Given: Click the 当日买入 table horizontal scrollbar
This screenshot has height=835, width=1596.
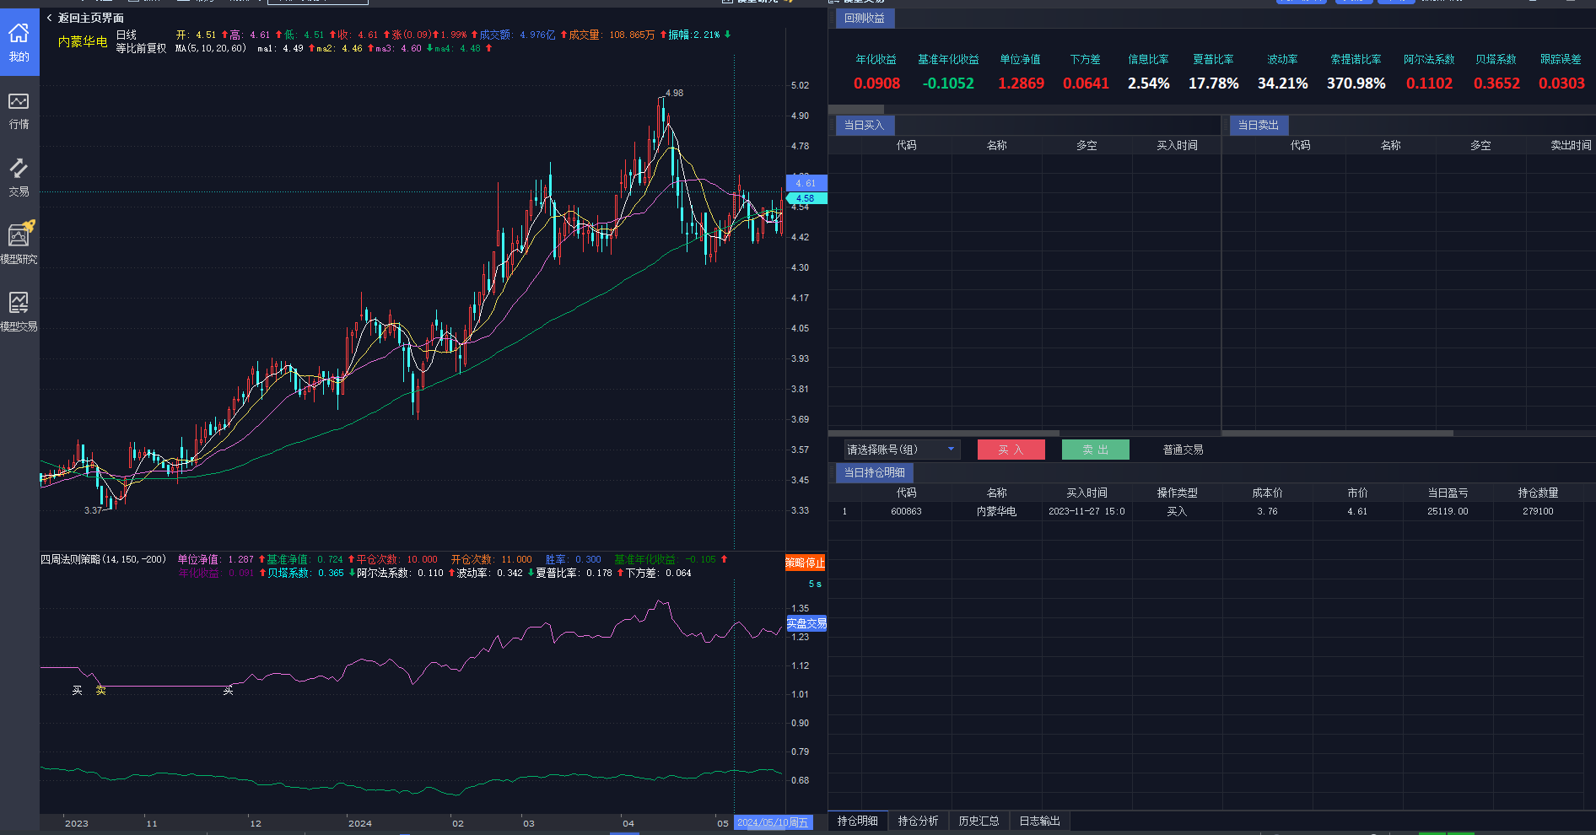Looking at the screenshot, I should (945, 434).
